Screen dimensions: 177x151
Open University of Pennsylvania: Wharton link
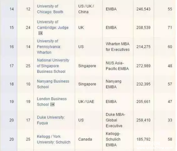(x=49, y=47)
